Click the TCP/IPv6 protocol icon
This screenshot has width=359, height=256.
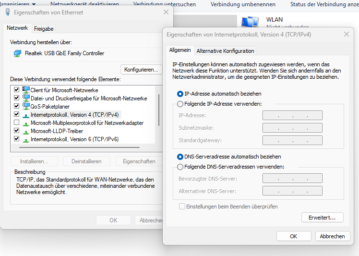pyautogui.click(x=26, y=140)
